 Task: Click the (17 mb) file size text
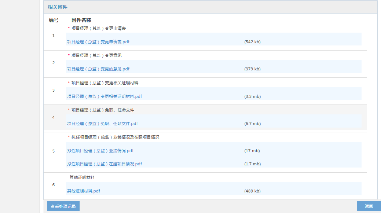click(x=252, y=151)
